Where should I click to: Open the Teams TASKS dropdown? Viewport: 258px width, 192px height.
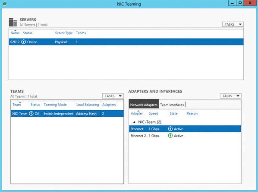[x=113, y=96]
